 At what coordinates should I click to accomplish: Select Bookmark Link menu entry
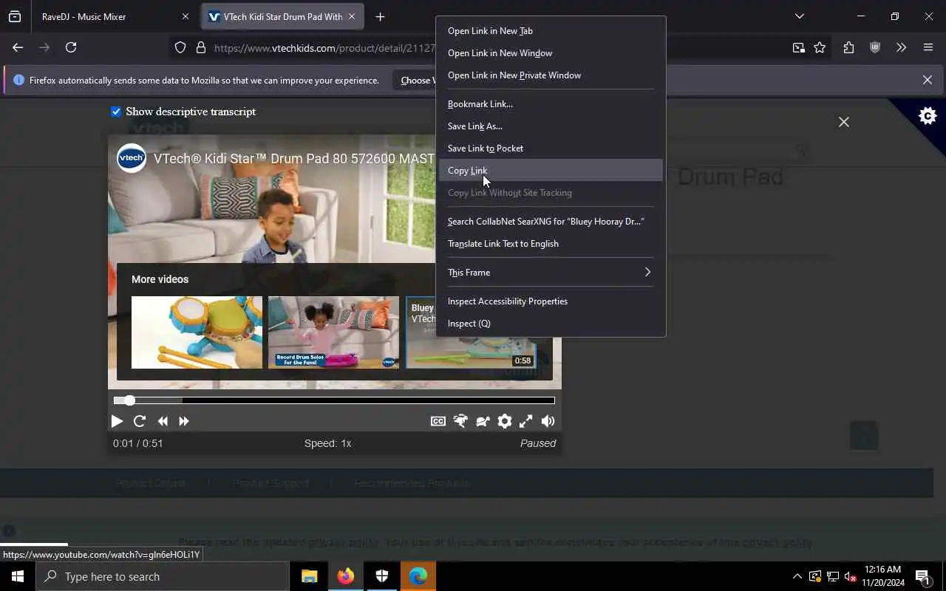pos(551,104)
